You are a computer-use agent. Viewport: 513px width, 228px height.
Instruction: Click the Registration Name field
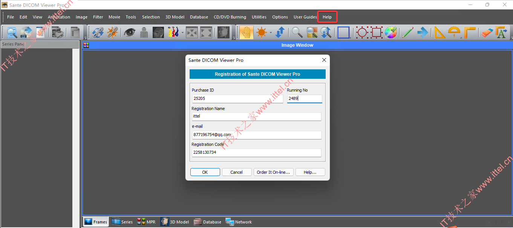256,116
